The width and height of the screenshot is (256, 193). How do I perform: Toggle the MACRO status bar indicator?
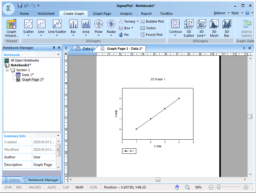click(x=35, y=187)
